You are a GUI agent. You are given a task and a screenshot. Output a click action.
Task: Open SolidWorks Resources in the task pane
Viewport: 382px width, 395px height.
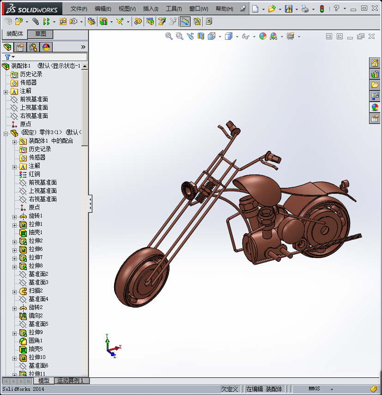click(x=375, y=63)
